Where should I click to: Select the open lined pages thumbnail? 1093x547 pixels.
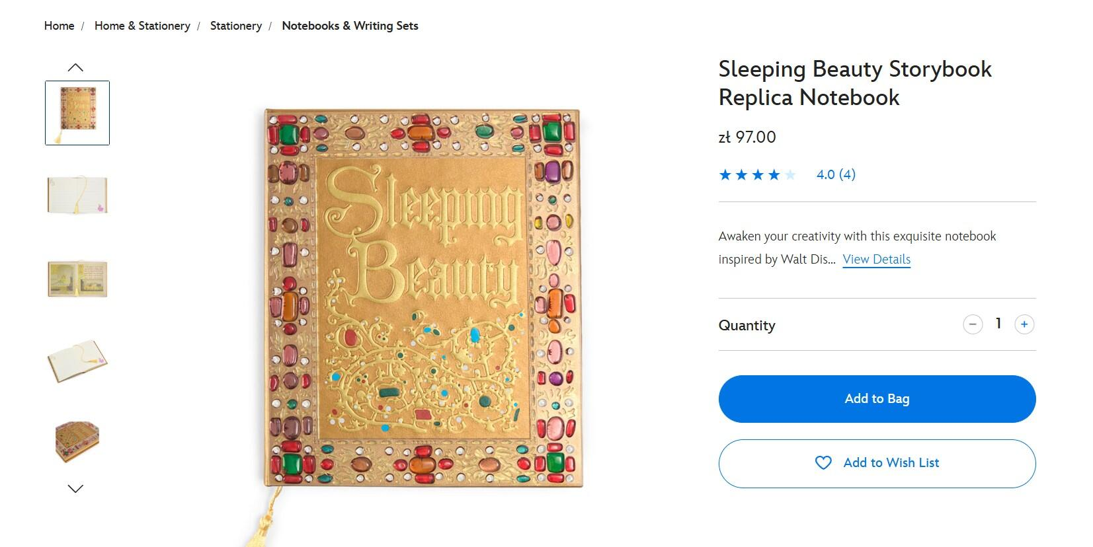point(77,196)
